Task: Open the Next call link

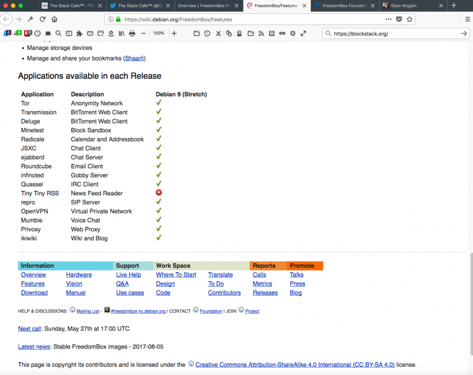Action: click(x=29, y=328)
